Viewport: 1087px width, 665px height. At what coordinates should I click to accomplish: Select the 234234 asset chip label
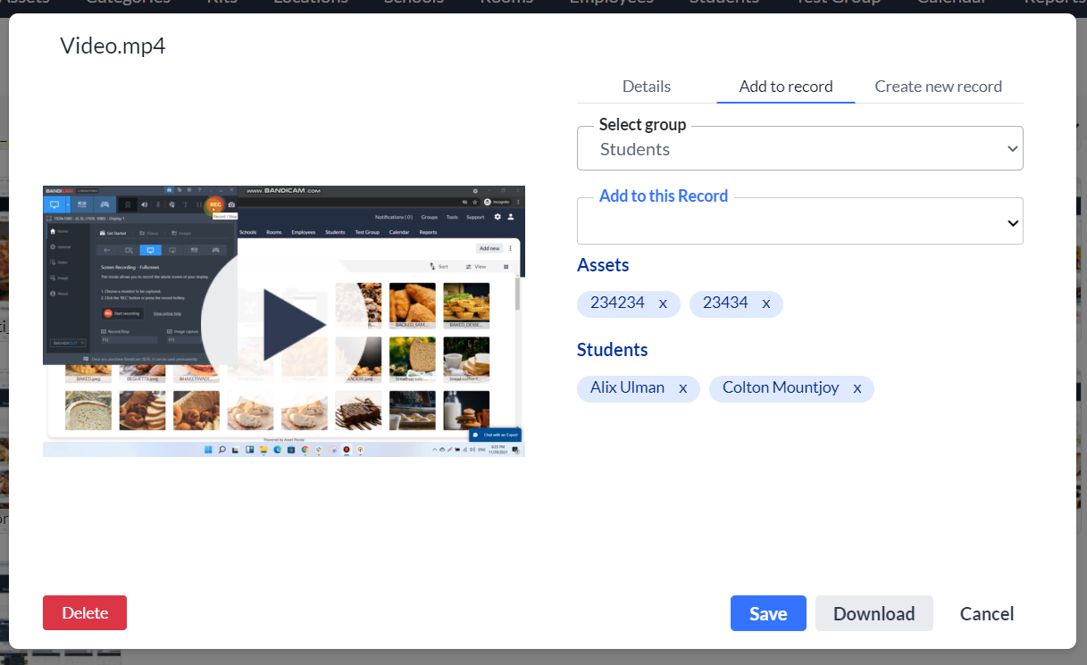[x=617, y=303]
